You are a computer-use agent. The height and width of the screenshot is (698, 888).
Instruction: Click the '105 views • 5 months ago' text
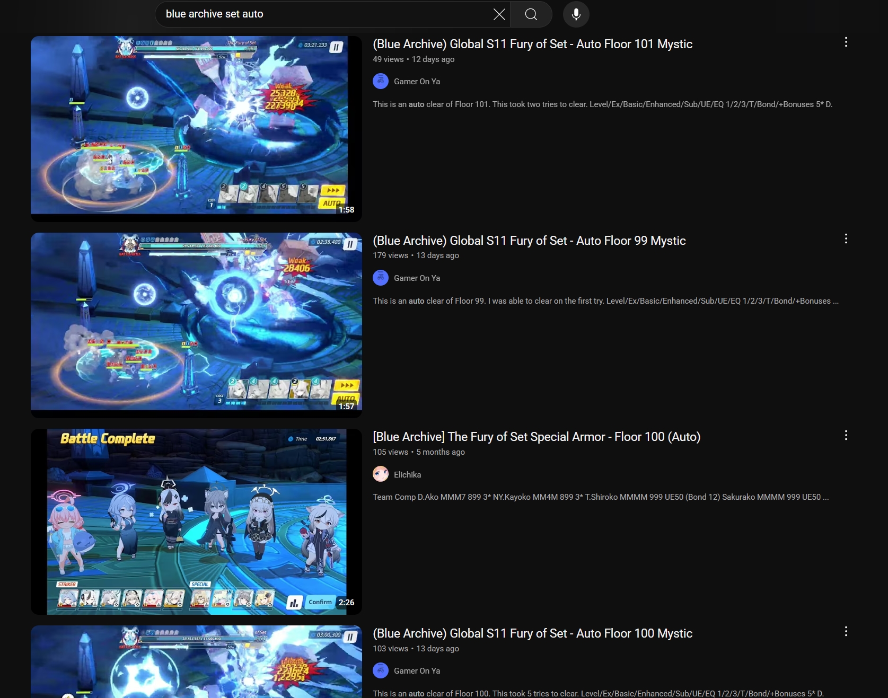tap(419, 452)
